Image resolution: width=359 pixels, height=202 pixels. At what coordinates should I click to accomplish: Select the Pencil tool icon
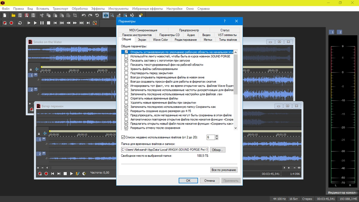point(119,15)
